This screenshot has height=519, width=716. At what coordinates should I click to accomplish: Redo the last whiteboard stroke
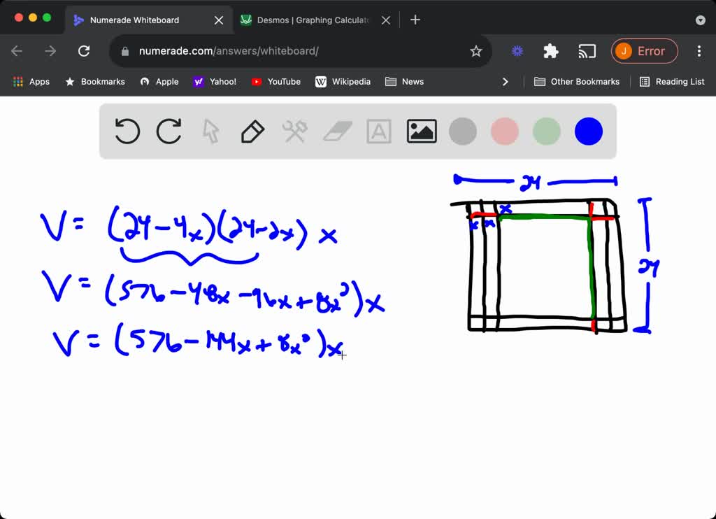tap(169, 131)
